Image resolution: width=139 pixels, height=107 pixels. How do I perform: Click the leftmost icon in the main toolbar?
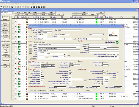pos(1,7)
